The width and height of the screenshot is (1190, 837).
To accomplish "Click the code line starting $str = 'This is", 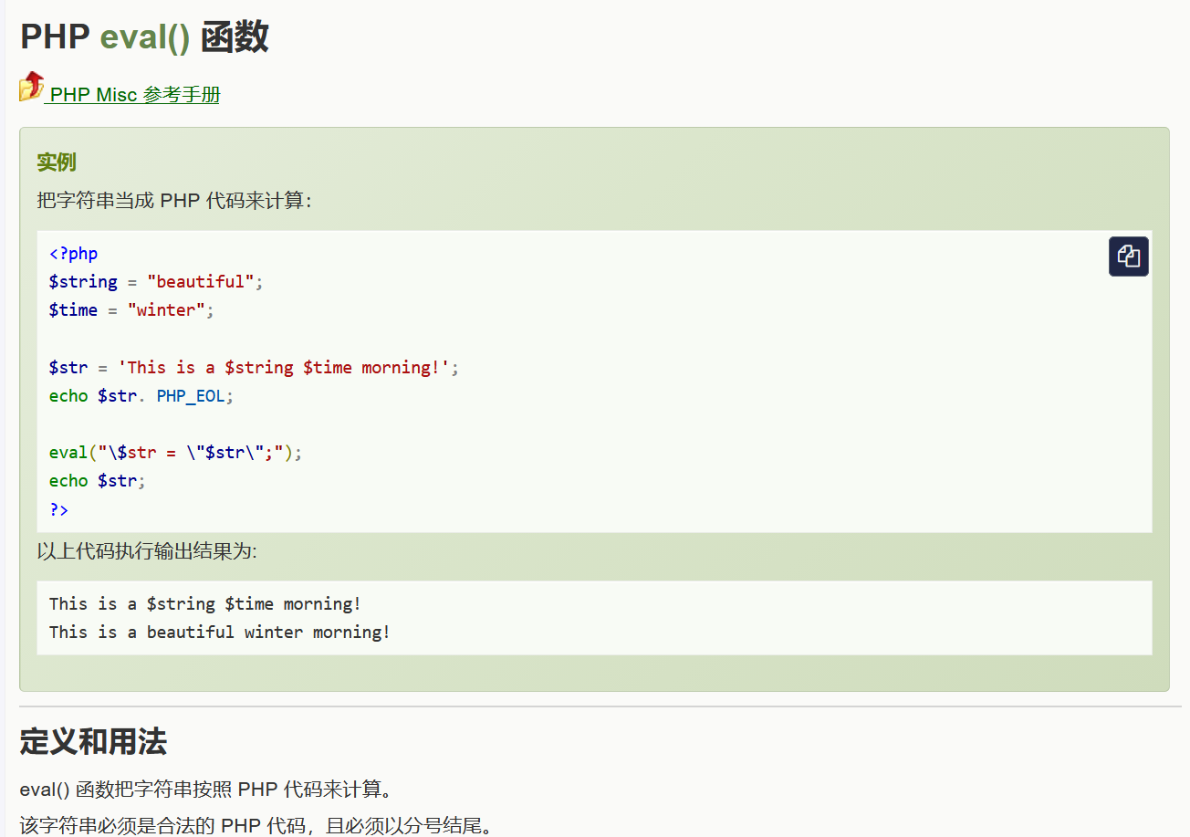I will click(x=254, y=368).
